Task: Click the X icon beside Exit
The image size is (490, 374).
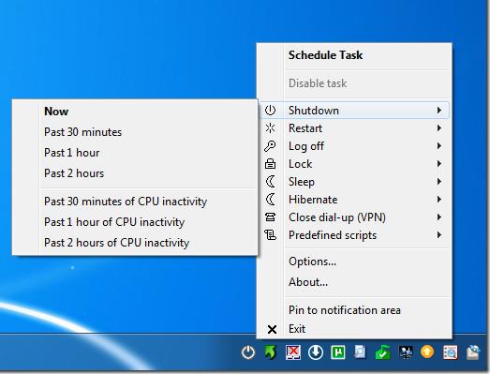Action: 272,329
